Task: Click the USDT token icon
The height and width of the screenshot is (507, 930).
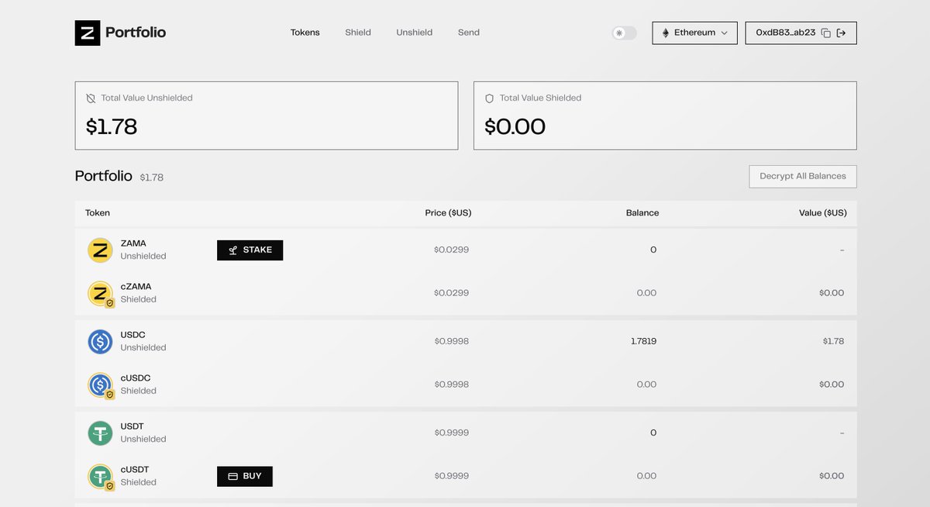Action: (x=100, y=433)
